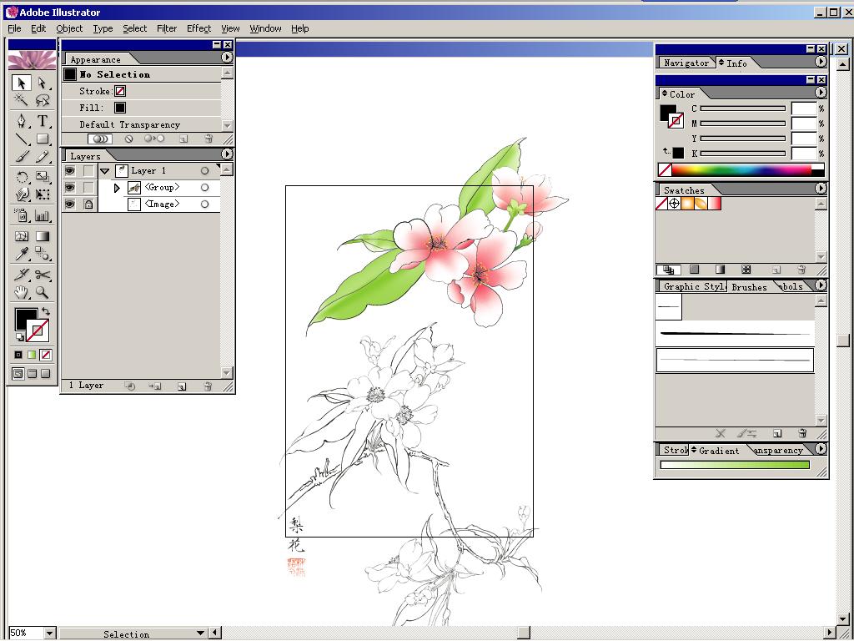This screenshot has width=854, height=641.
Task: Click Swap Fill and Stroke arrows
Action: (46, 311)
